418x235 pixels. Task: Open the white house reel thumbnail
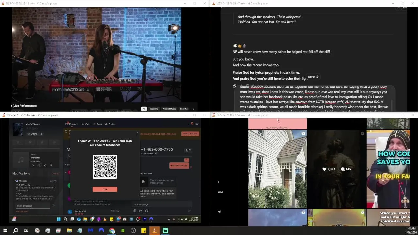pyautogui.click(x=277, y=169)
